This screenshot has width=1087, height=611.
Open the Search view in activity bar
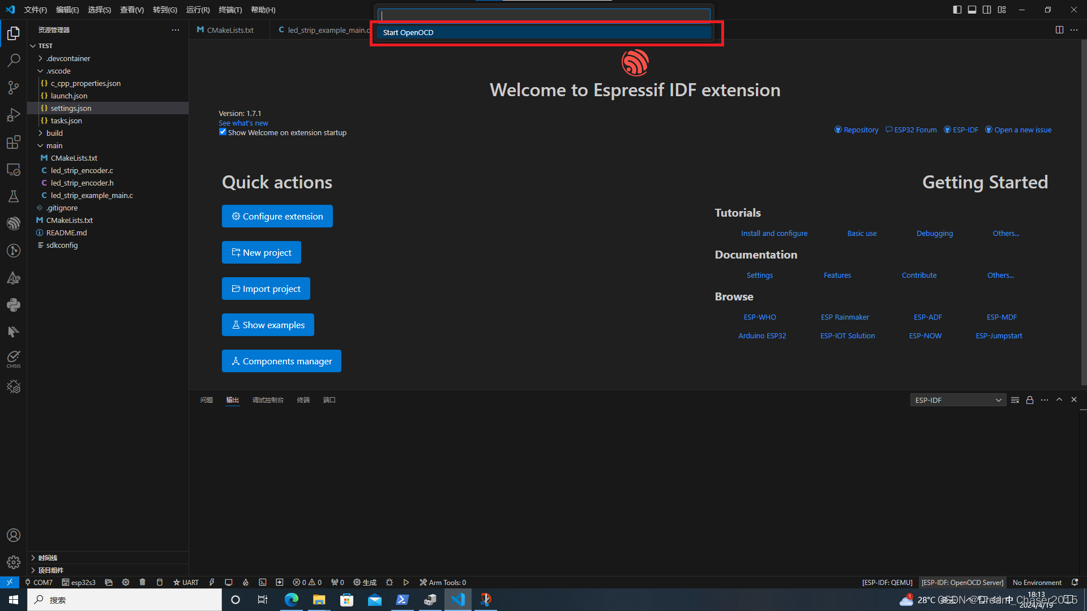pyautogui.click(x=14, y=60)
